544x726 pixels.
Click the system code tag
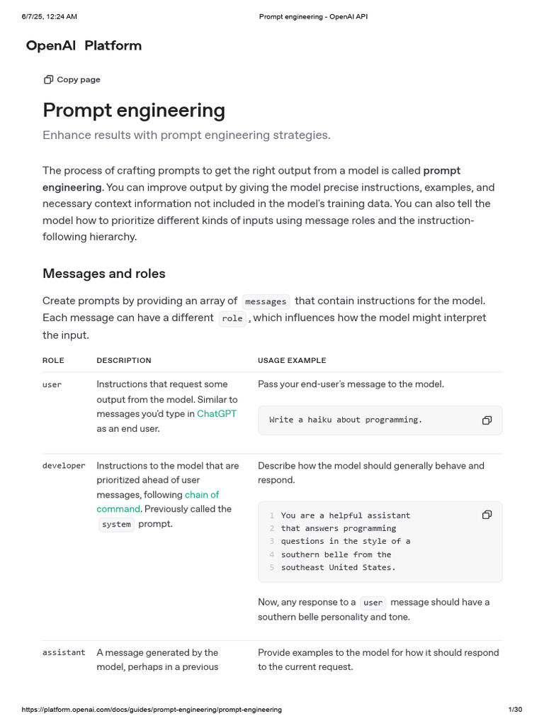click(116, 525)
